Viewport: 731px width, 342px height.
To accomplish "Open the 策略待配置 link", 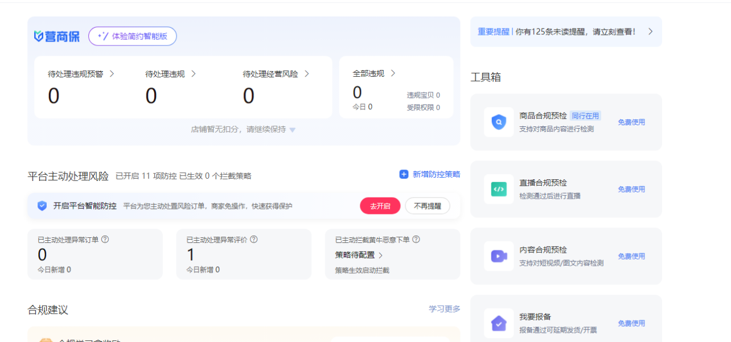I will (359, 255).
